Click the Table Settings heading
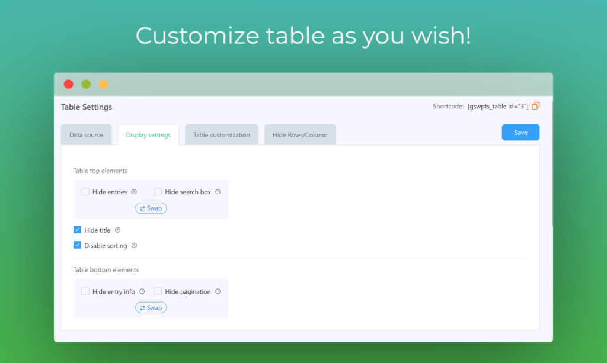 87,107
